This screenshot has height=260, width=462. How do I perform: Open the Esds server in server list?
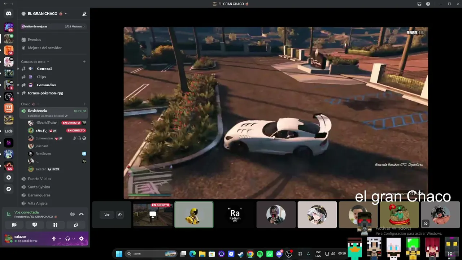[x=9, y=131]
